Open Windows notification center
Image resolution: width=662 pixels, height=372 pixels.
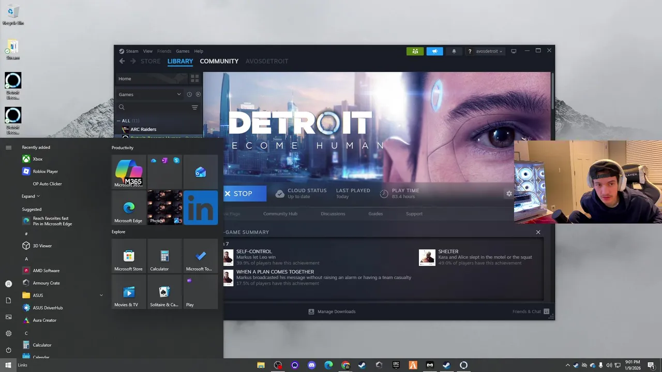pos(651,365)
